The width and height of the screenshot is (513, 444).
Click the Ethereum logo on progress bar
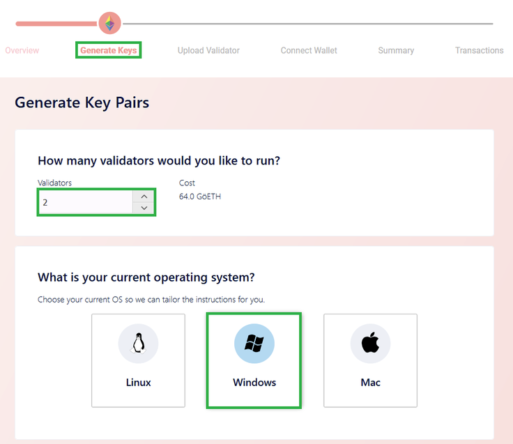click(110, 23)
